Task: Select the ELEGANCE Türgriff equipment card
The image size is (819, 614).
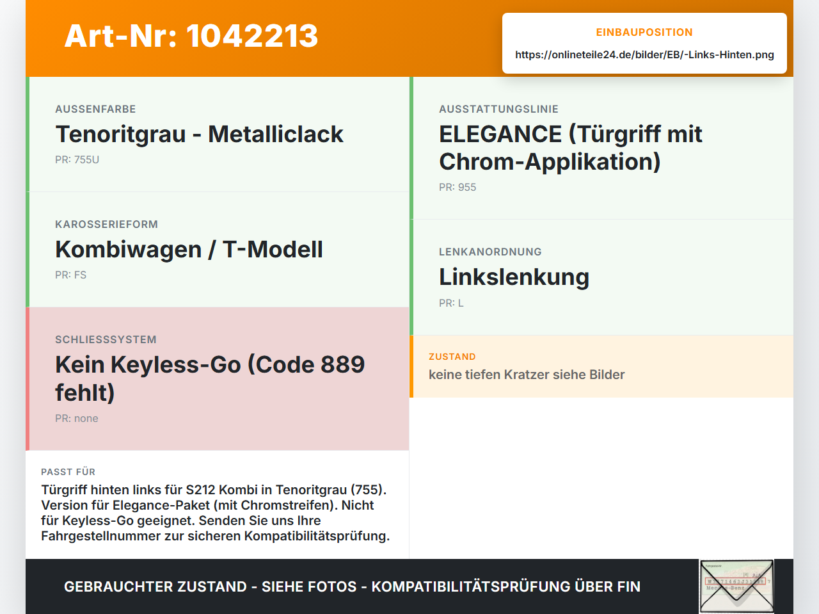Action: [x=601, y=148]
